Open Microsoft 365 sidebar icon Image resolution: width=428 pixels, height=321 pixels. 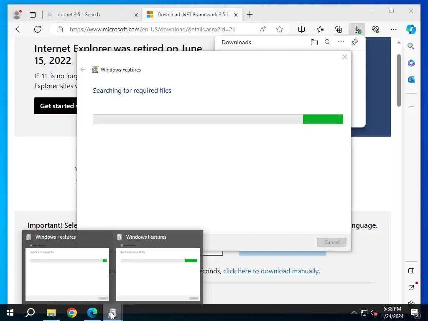coord(411,63)
